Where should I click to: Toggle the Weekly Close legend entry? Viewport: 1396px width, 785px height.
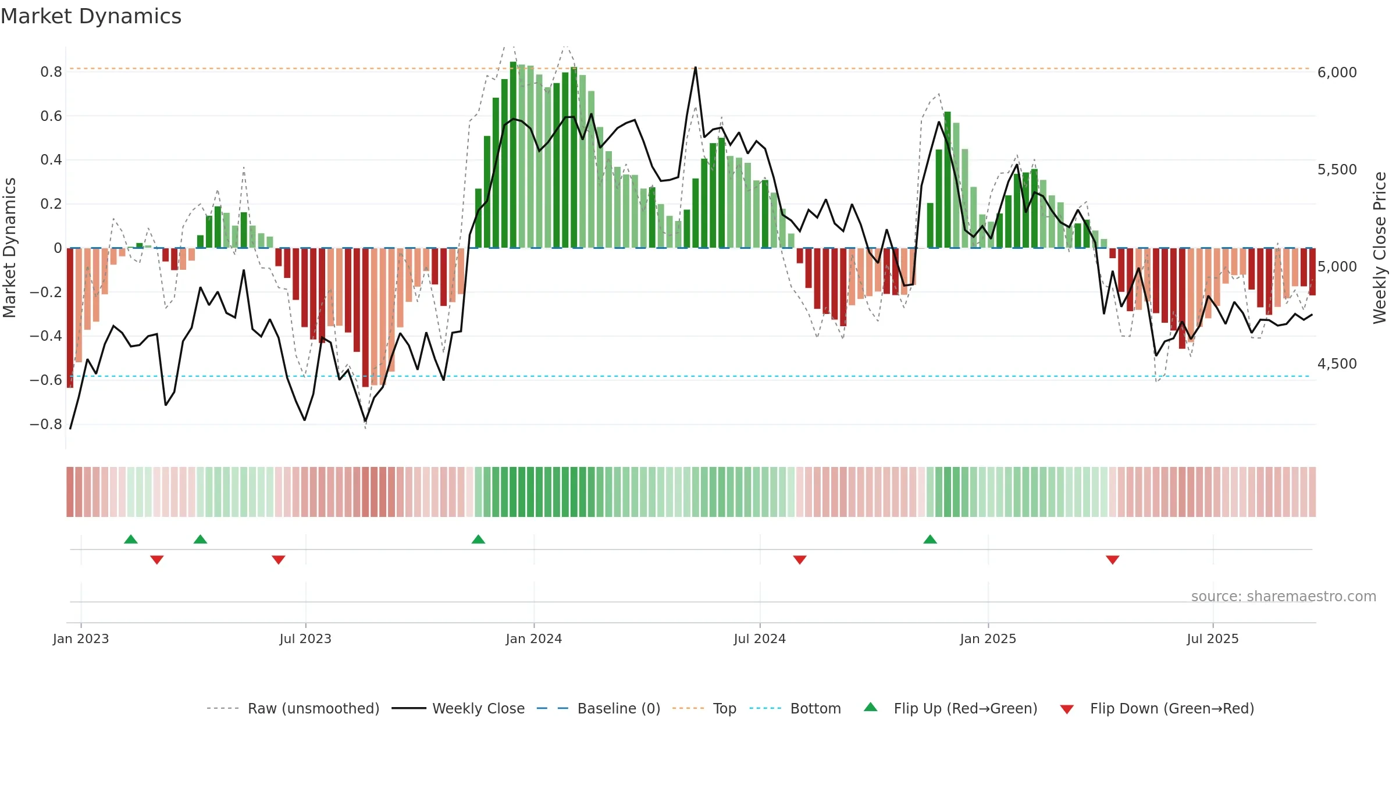click(458, 708)
